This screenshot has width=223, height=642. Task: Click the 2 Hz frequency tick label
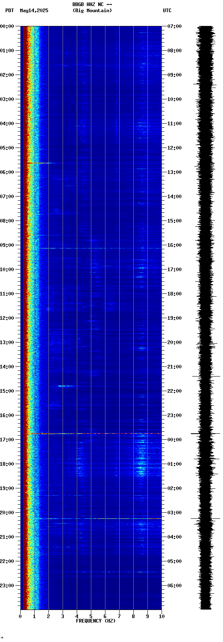(x=48, y=616)
